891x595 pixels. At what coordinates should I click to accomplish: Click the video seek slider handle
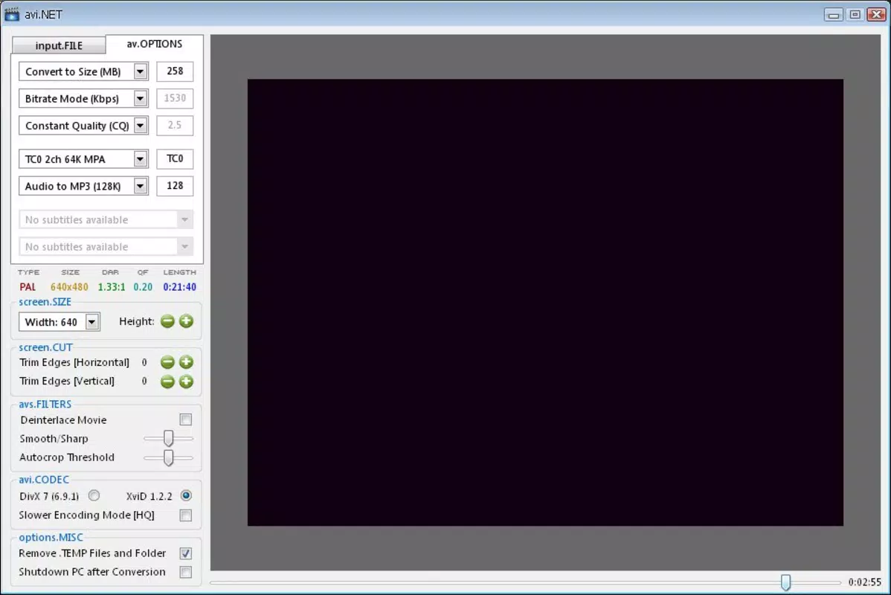(786, 582)
